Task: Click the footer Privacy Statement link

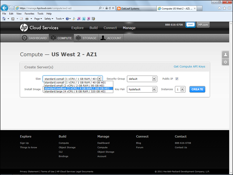Action: coord(29,171)
